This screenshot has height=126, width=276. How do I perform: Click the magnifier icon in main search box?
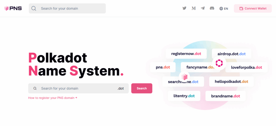pos(35,88)
